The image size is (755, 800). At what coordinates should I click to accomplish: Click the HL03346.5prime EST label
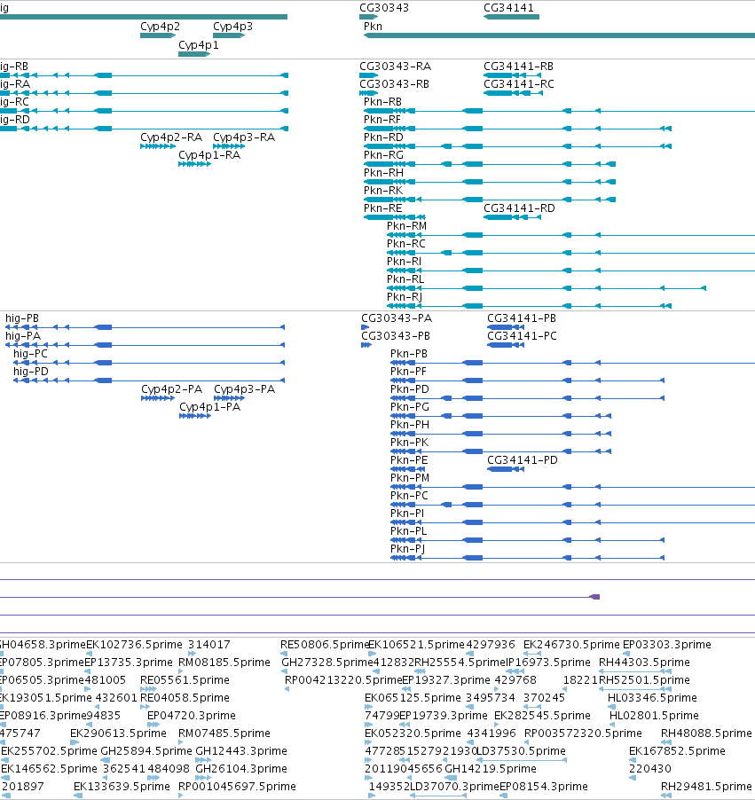[652, 697]
